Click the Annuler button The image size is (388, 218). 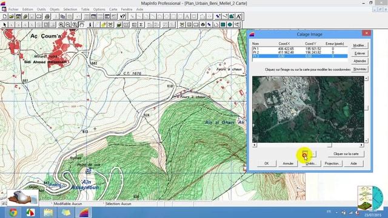tap(288, 163)
